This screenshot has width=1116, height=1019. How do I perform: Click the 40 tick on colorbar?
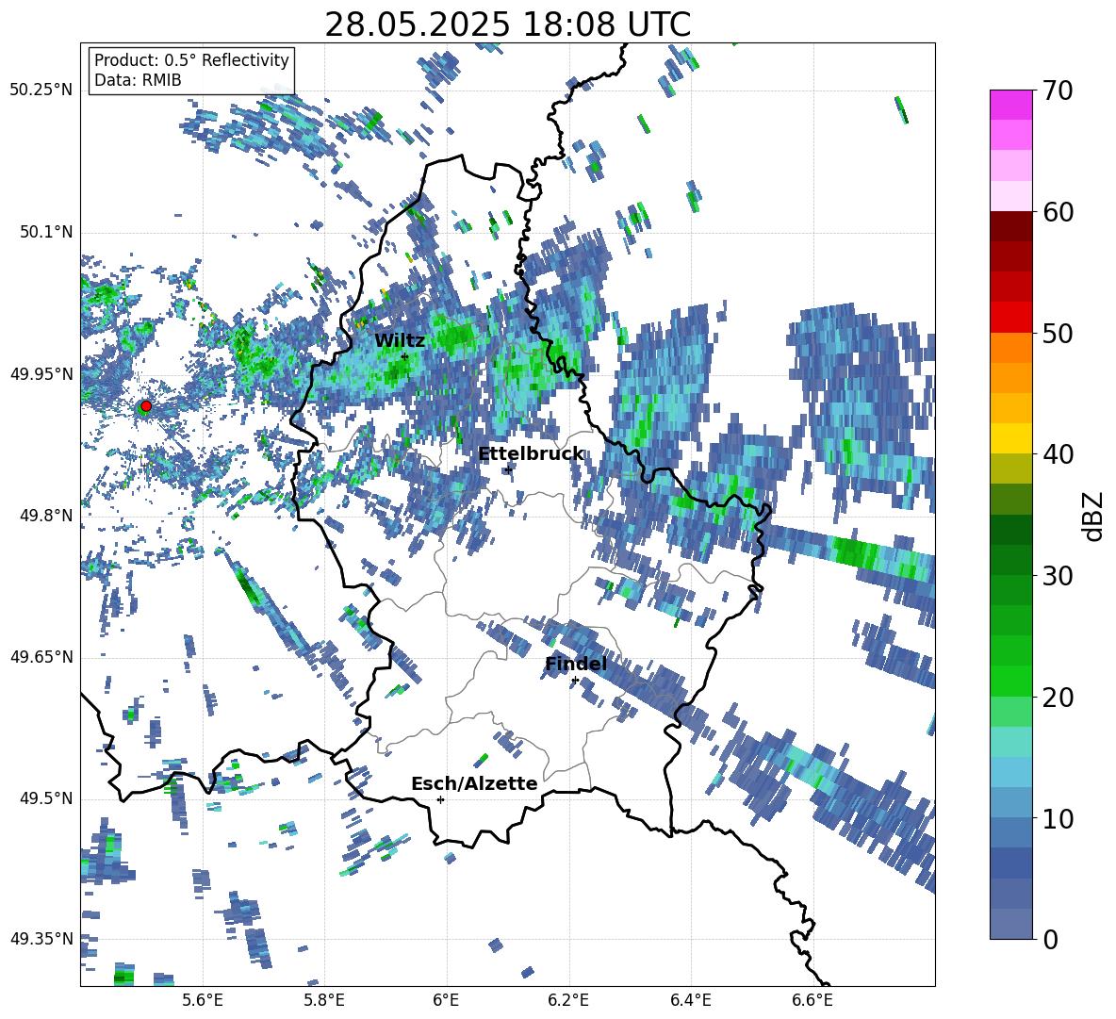click(x=1058, y=454)
